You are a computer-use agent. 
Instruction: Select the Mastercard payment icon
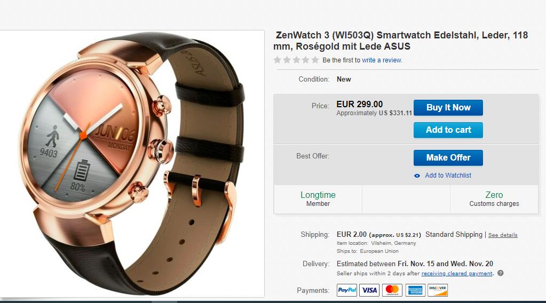click(392, 290)
